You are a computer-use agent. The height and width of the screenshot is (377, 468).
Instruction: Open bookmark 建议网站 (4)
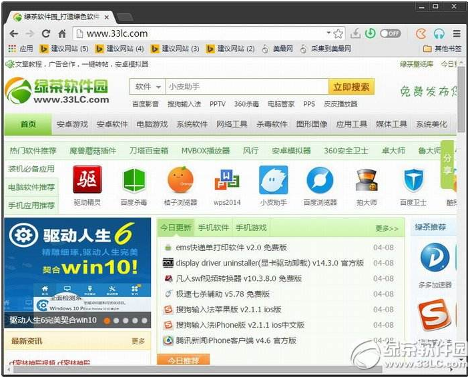(120, 49)
